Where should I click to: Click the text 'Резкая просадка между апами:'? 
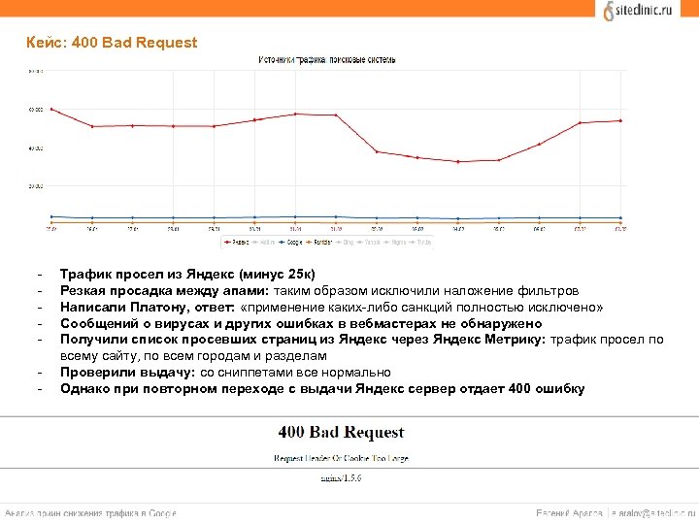(164, 290)
